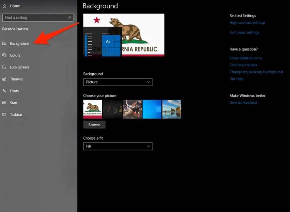Click the Show desktop icons link
The height and width of the screenshot is (212, 290).
click(246, 58)
